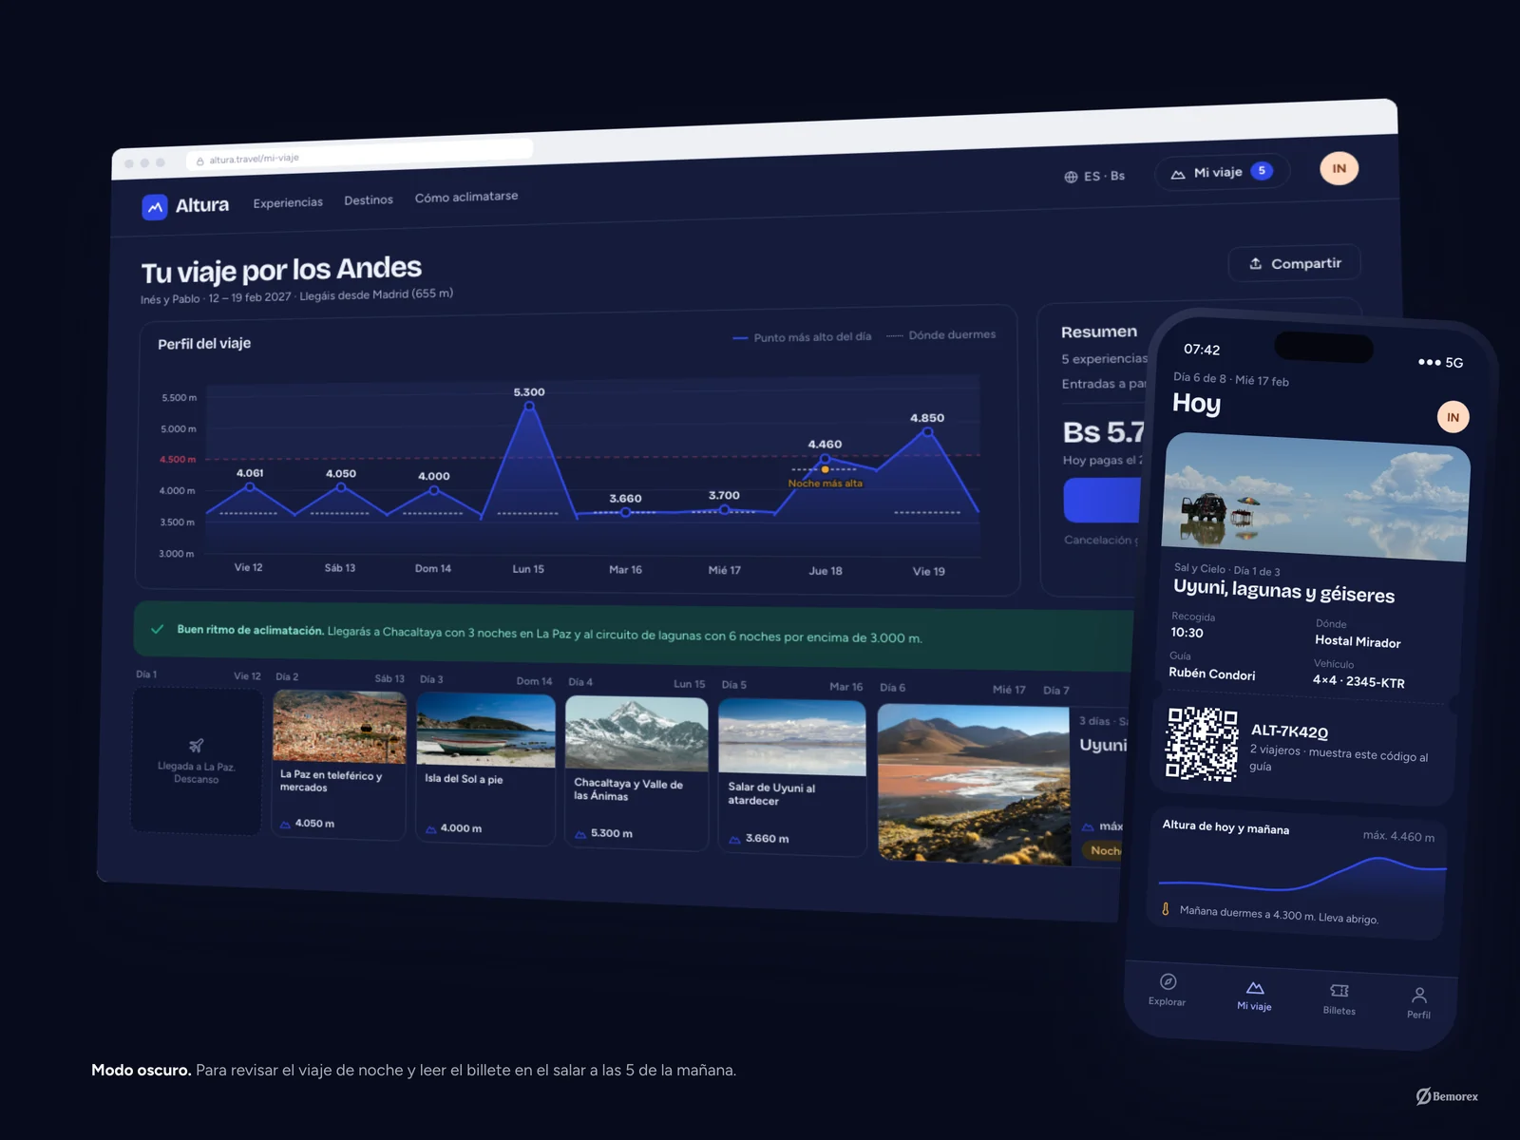The width and height of the screenshot is (1520, 1140).
Task: Click the Bs 5.7 total amount
Action: click(x=1103, y=432)
